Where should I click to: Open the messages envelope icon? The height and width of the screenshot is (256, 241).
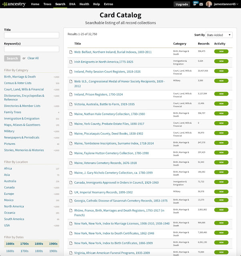pos(201,4)
